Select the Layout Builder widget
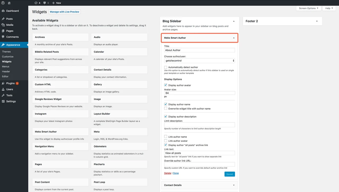The width and height of the screenshot is (339, 192). click(x=119, y=114)
